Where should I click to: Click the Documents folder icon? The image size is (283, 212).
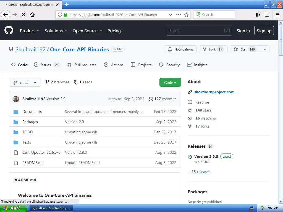point(16,112)
